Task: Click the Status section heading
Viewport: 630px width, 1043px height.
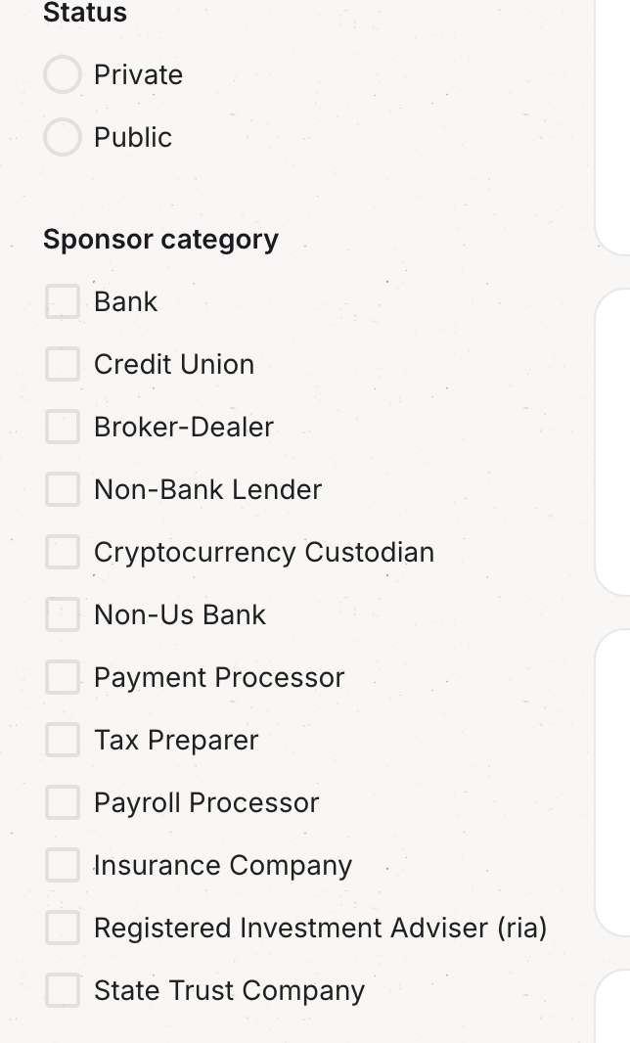Action: tap(84, 14)
